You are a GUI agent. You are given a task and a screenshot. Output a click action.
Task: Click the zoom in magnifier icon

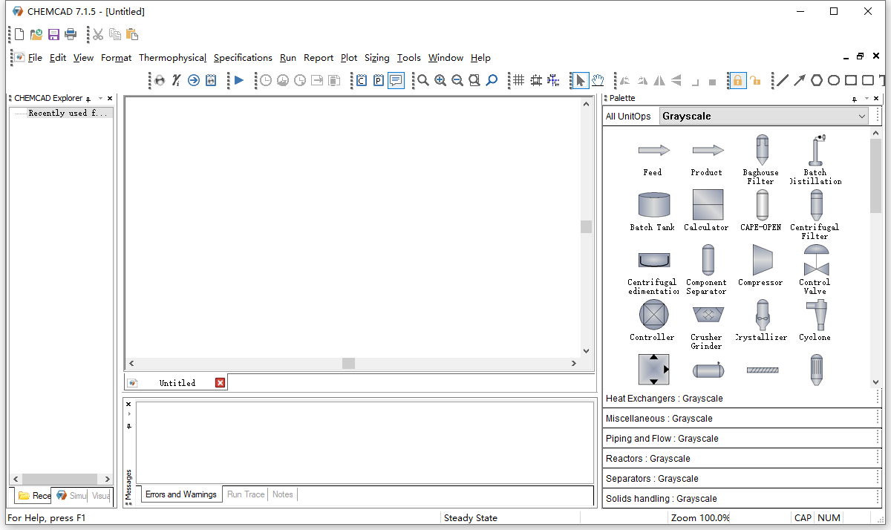click(x=440, y=80)
